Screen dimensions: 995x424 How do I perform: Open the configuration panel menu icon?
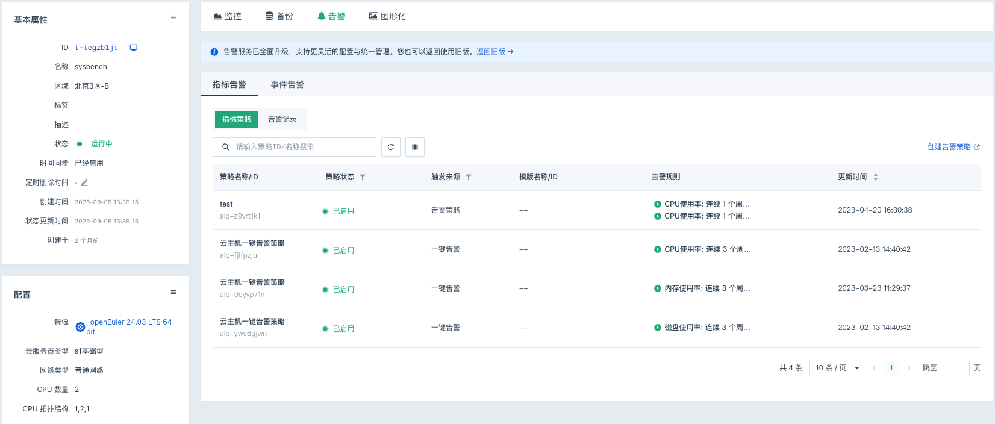tap(173, 293)
